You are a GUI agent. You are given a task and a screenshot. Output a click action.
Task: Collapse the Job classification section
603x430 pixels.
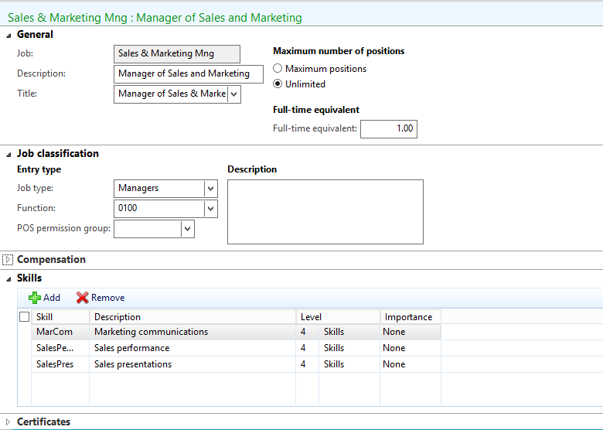coord(9,154)
